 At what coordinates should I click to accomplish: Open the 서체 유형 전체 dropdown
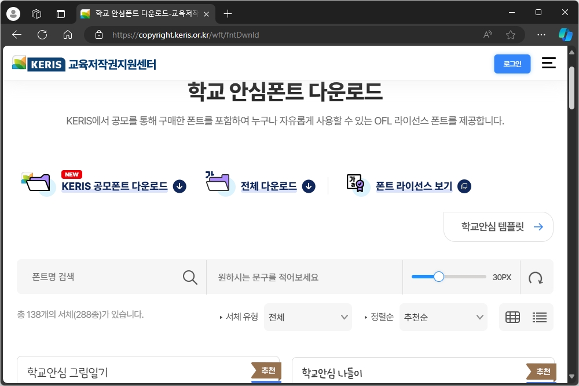[x=308, y=317]
